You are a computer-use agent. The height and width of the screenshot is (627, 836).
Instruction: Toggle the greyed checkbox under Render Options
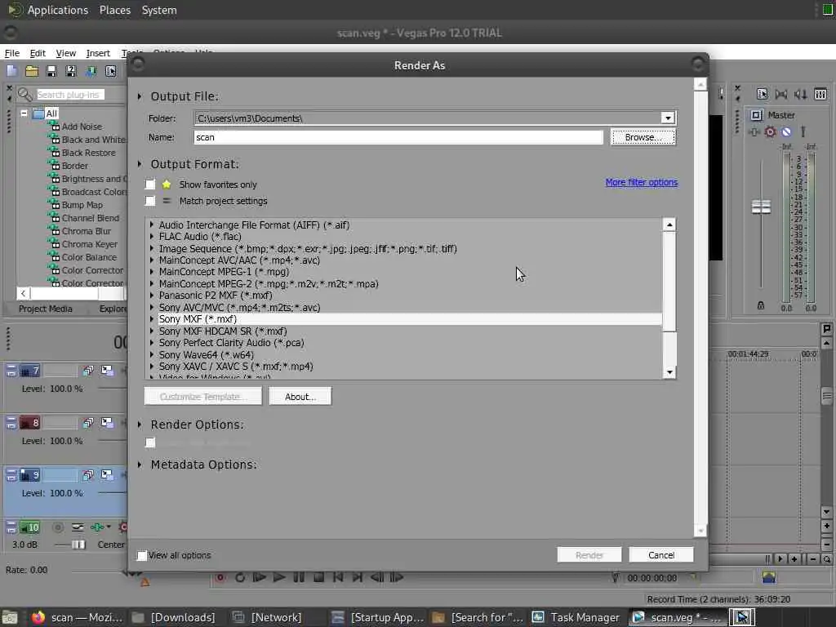[150, 442]
